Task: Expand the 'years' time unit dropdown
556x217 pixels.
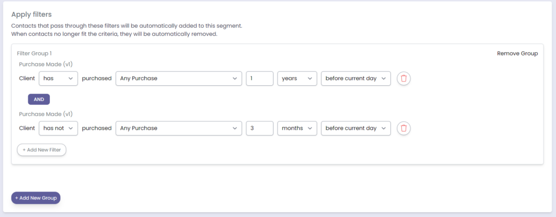Action: (297, 79)
